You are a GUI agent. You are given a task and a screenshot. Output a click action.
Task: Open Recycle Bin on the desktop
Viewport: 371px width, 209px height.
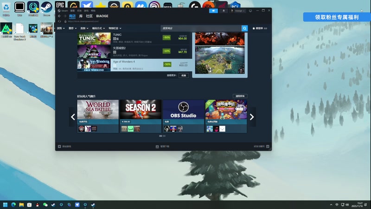pyautogui.click(x=6, y=9)
